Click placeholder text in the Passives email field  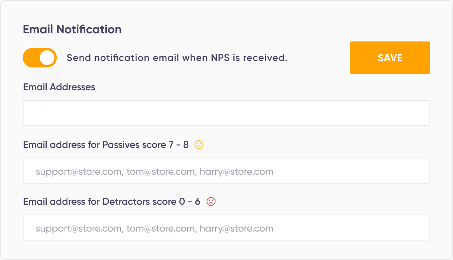point(155,172)
